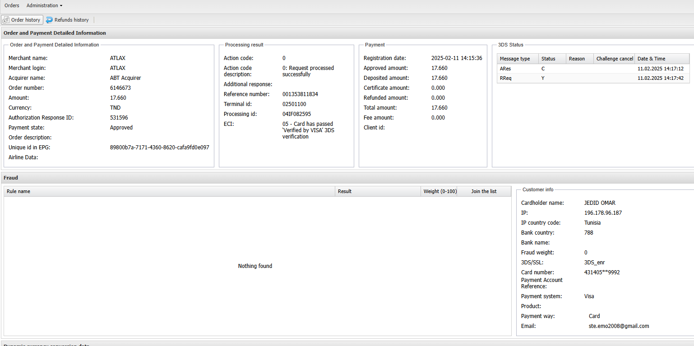Viewport: 694px width, 346px height.
Task: Open the Administration dropdown menu
Action: [44, 5]
